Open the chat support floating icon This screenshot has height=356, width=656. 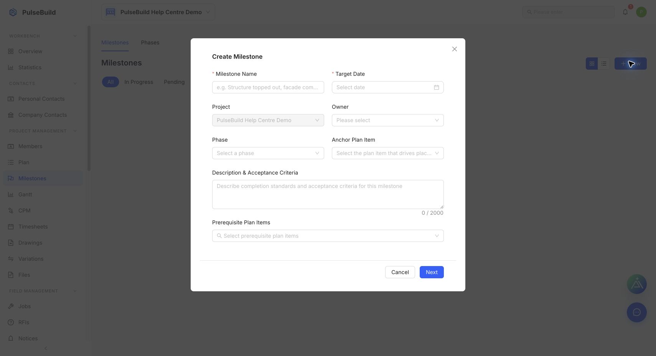tap(637, 312)
